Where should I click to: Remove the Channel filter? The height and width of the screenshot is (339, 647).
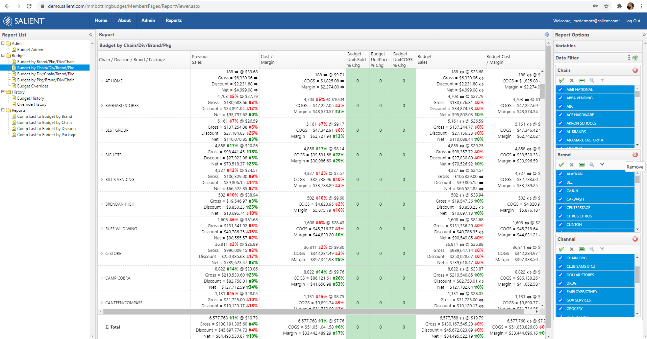(x=635, y=239)
